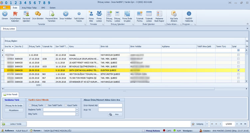This screenshot has width=250, height=133.
Task: Open the İhtiyaç Listesi ribbon icon
Action: point(117,14)
